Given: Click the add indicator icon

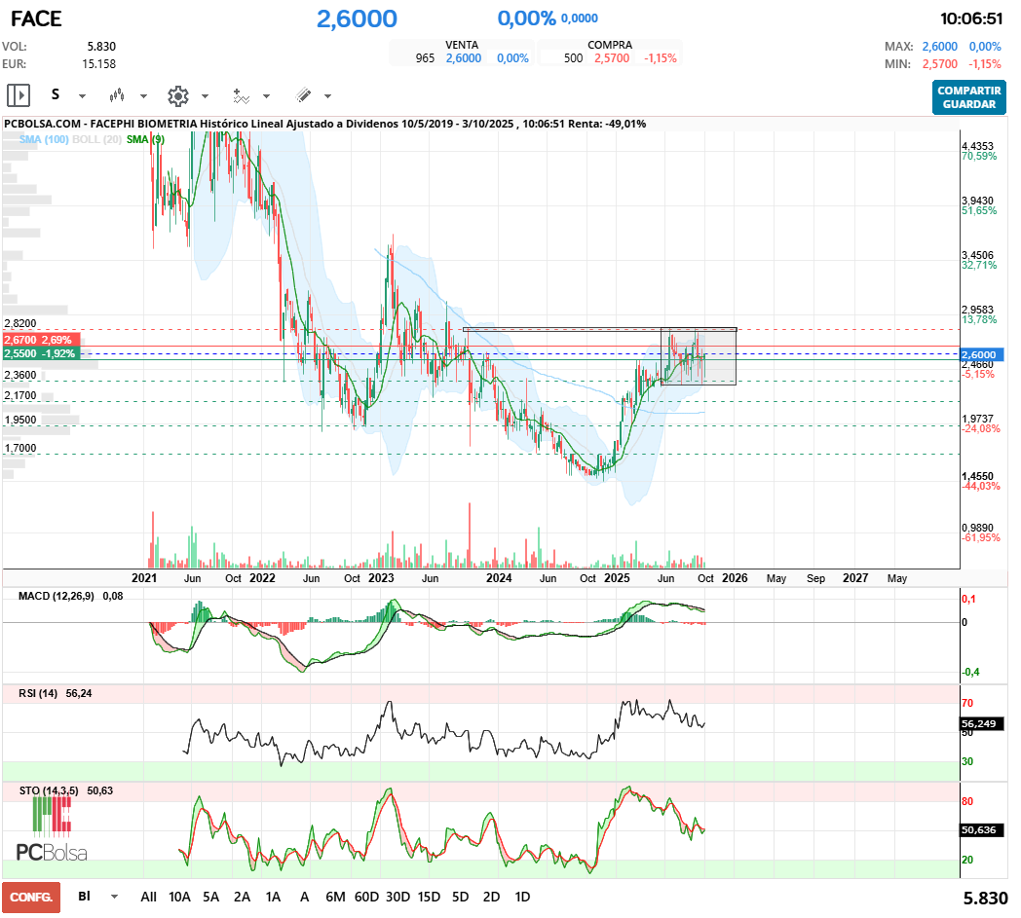Looking at the screenshot, I should pos(241,95).
